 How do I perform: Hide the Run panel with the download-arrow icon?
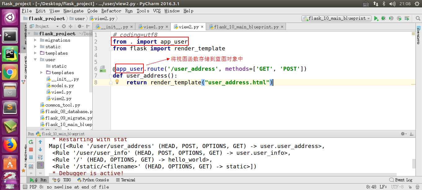point(411,134)
